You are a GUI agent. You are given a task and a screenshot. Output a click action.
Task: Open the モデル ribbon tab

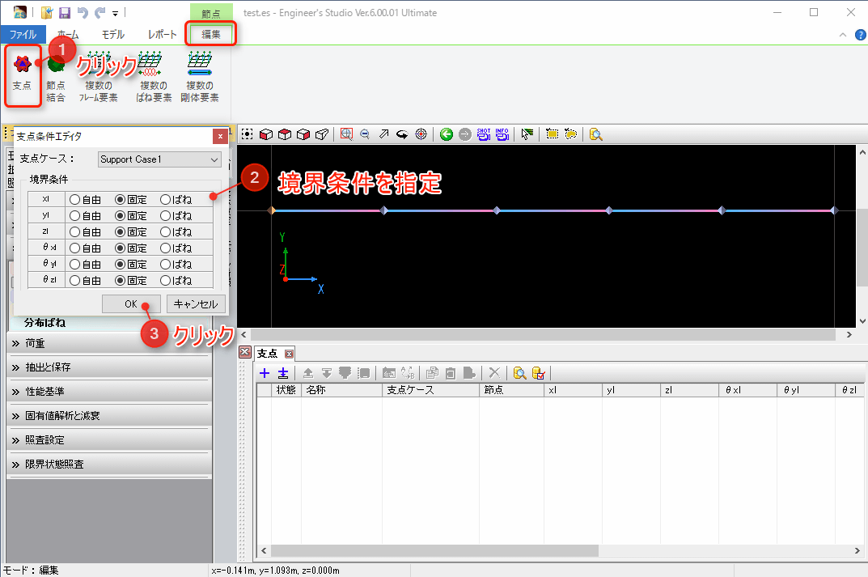pyautogui.click(x=112, y=34)
